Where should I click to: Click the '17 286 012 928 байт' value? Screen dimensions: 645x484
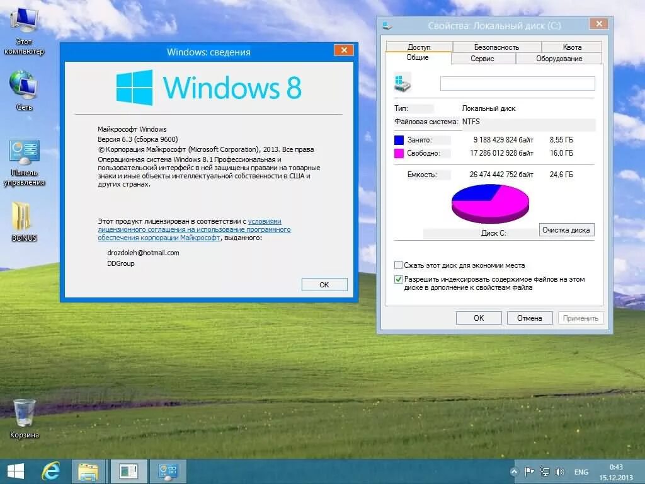pos(502,153)
